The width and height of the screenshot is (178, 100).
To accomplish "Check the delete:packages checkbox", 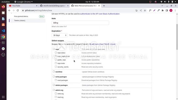I will (x=54, y=85).
